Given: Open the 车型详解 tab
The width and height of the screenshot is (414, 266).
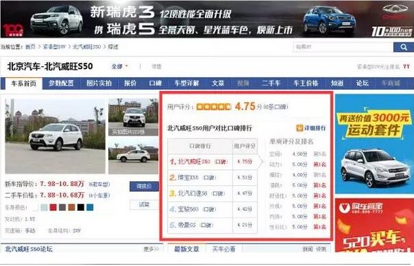Looking at the screenshot, I should (186, 83).
